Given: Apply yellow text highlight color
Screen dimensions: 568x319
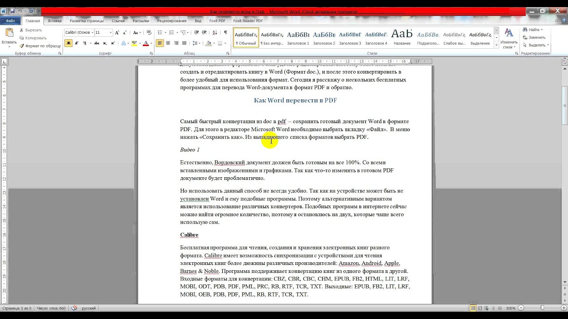Looking at the screenshot, I should coord(134,43).
